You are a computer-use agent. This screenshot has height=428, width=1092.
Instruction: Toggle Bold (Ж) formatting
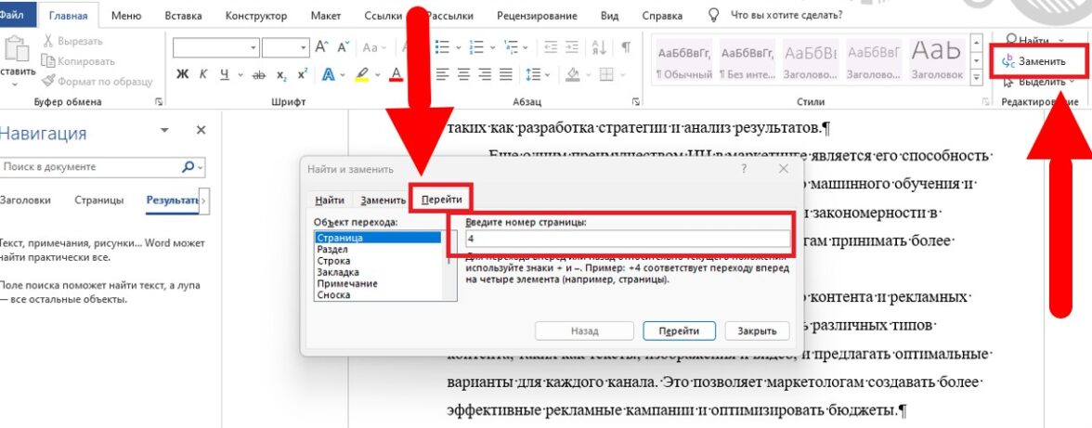182,73
